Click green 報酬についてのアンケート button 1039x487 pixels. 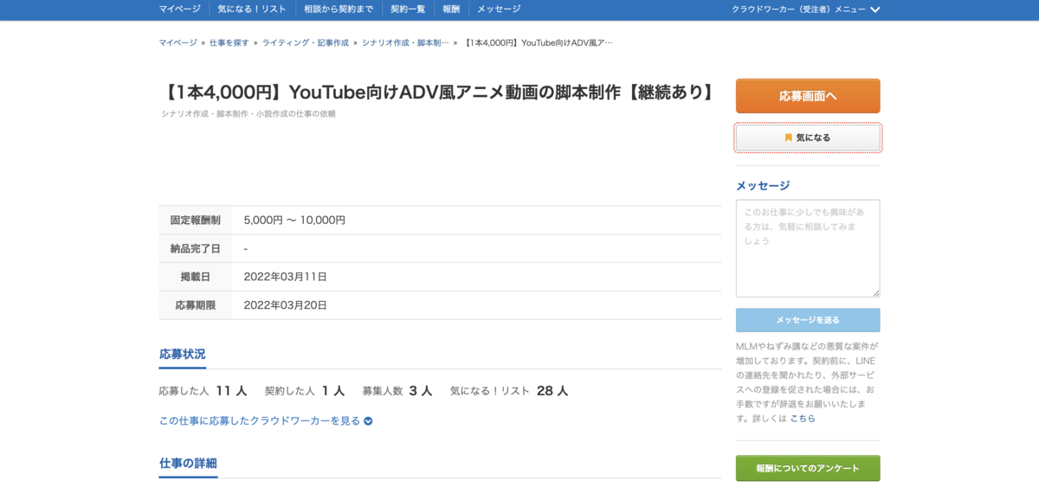(808, 468)
